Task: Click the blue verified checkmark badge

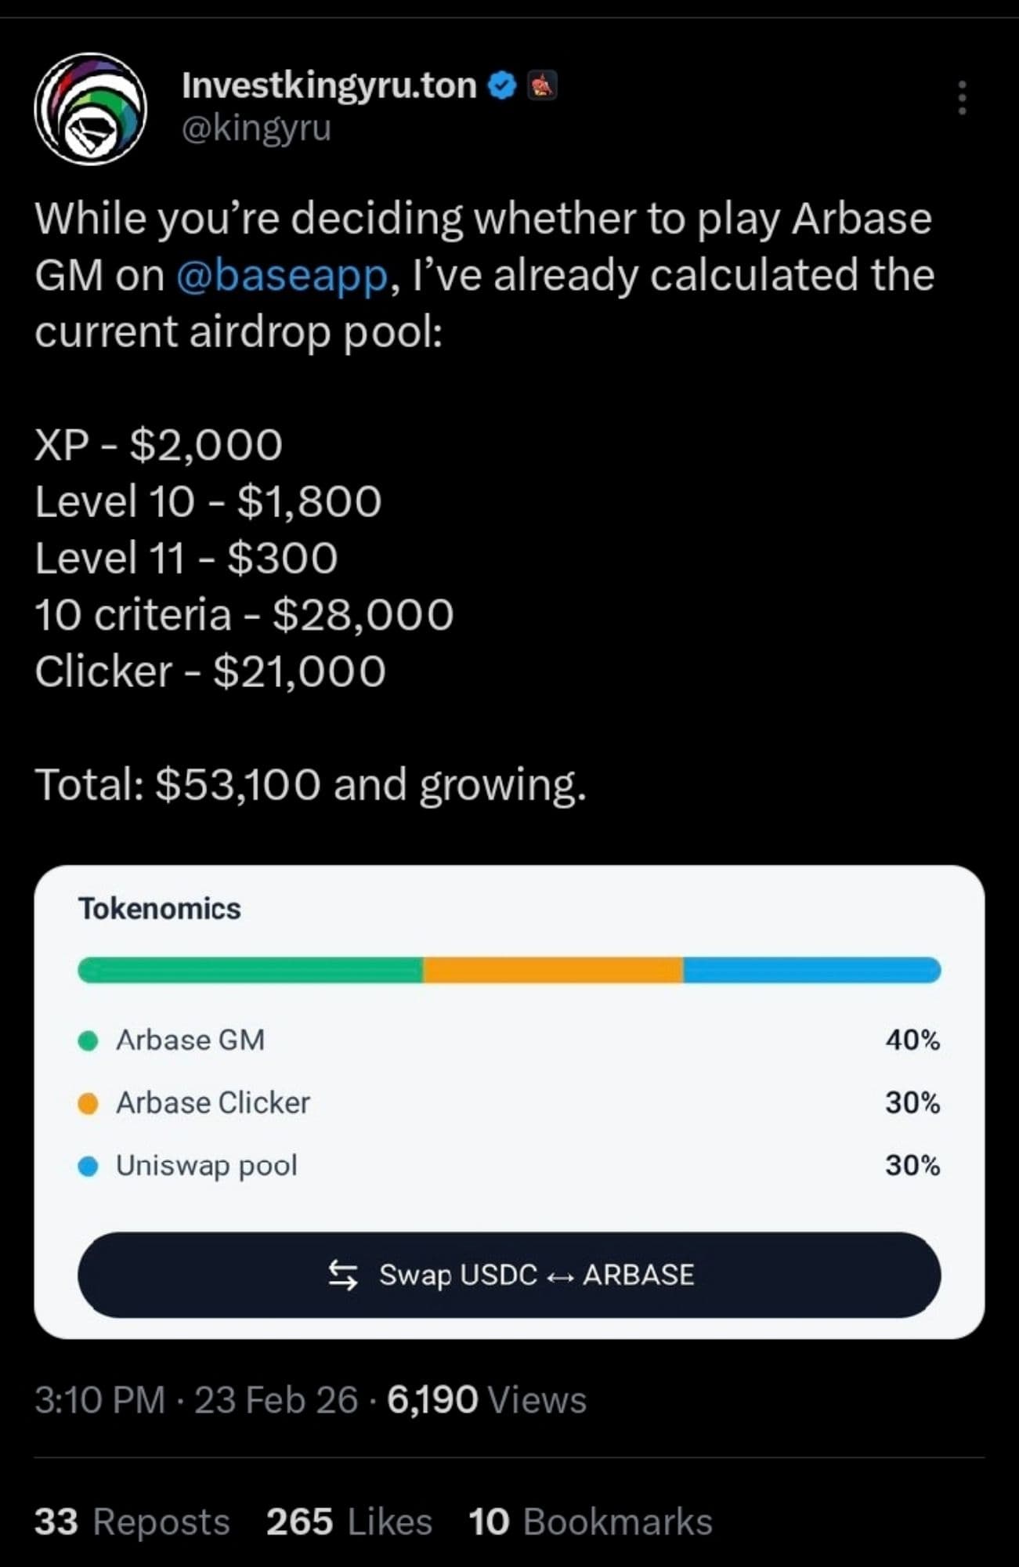Action: point(502,85)
